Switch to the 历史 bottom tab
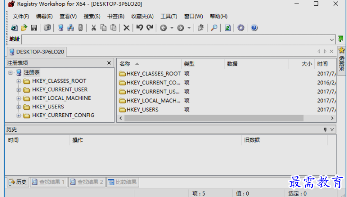Image resolution: width=347 pixels, height=197 pixels. click(18, 182)
